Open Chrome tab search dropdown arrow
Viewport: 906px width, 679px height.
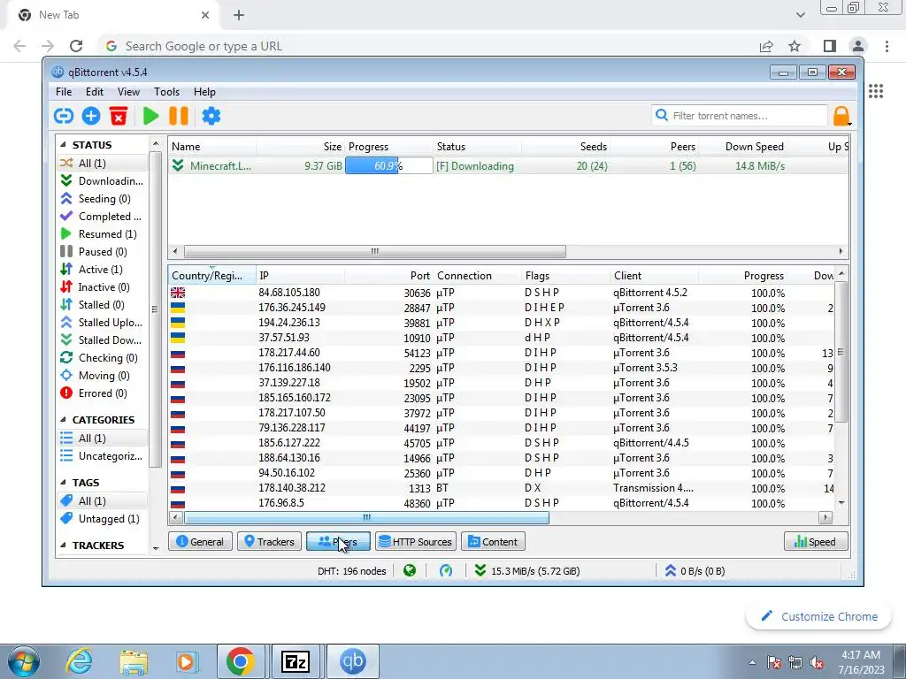[800, 15]
